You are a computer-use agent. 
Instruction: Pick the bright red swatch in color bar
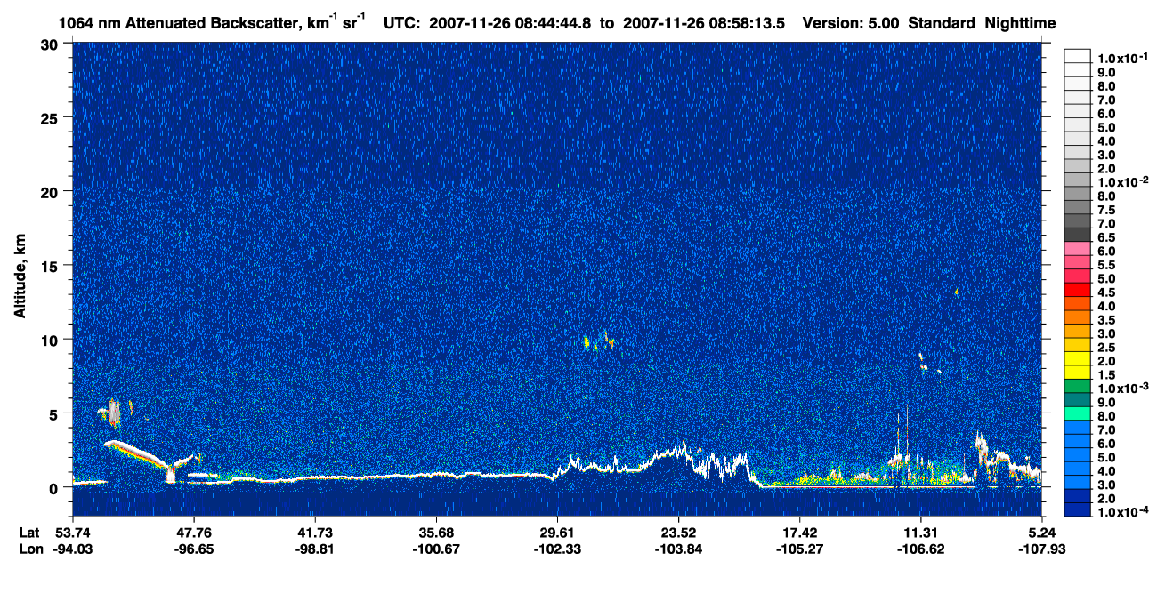[x=1078, y=289]
